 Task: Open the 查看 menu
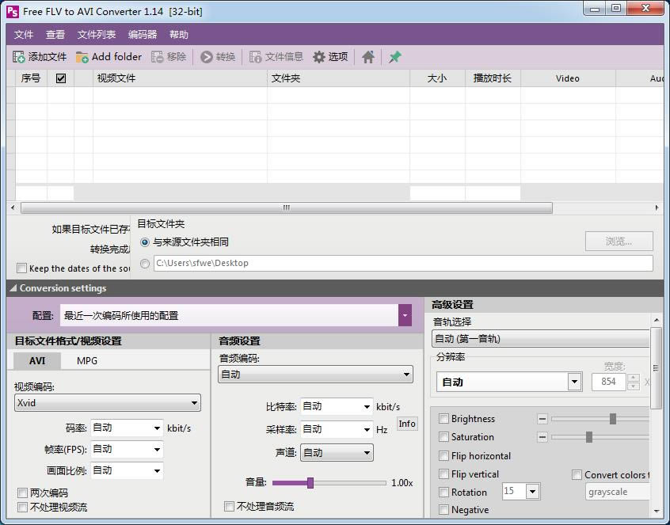pos(55,35)
